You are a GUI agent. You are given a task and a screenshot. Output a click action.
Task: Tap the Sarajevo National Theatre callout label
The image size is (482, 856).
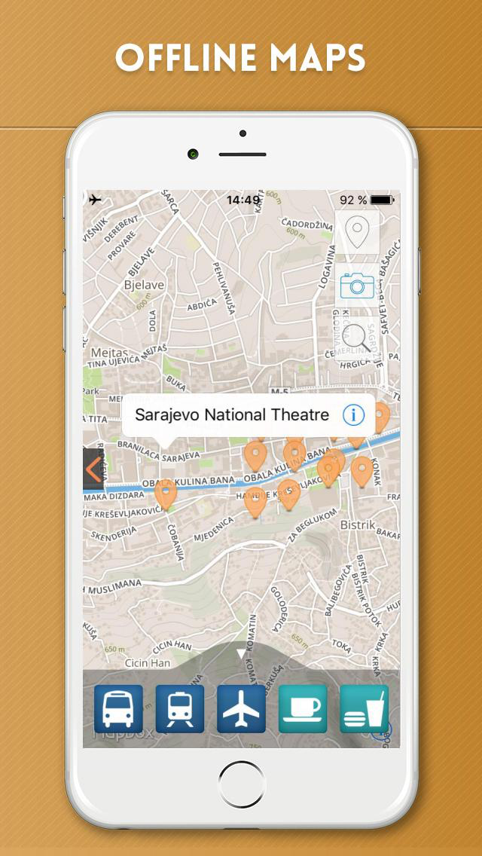(232, 415)
